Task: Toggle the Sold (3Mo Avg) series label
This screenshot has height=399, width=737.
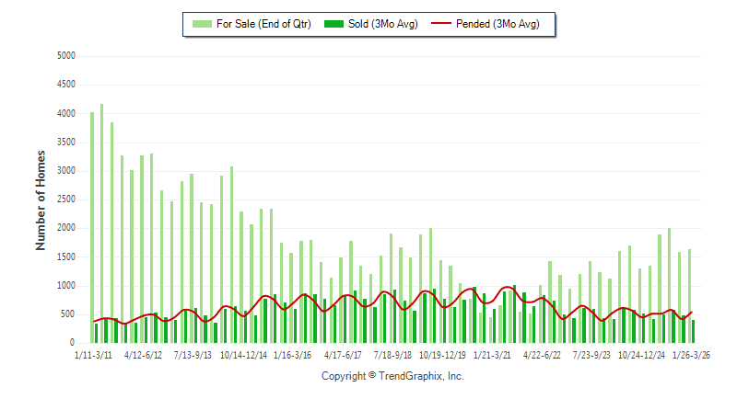Action: [383, 24]
